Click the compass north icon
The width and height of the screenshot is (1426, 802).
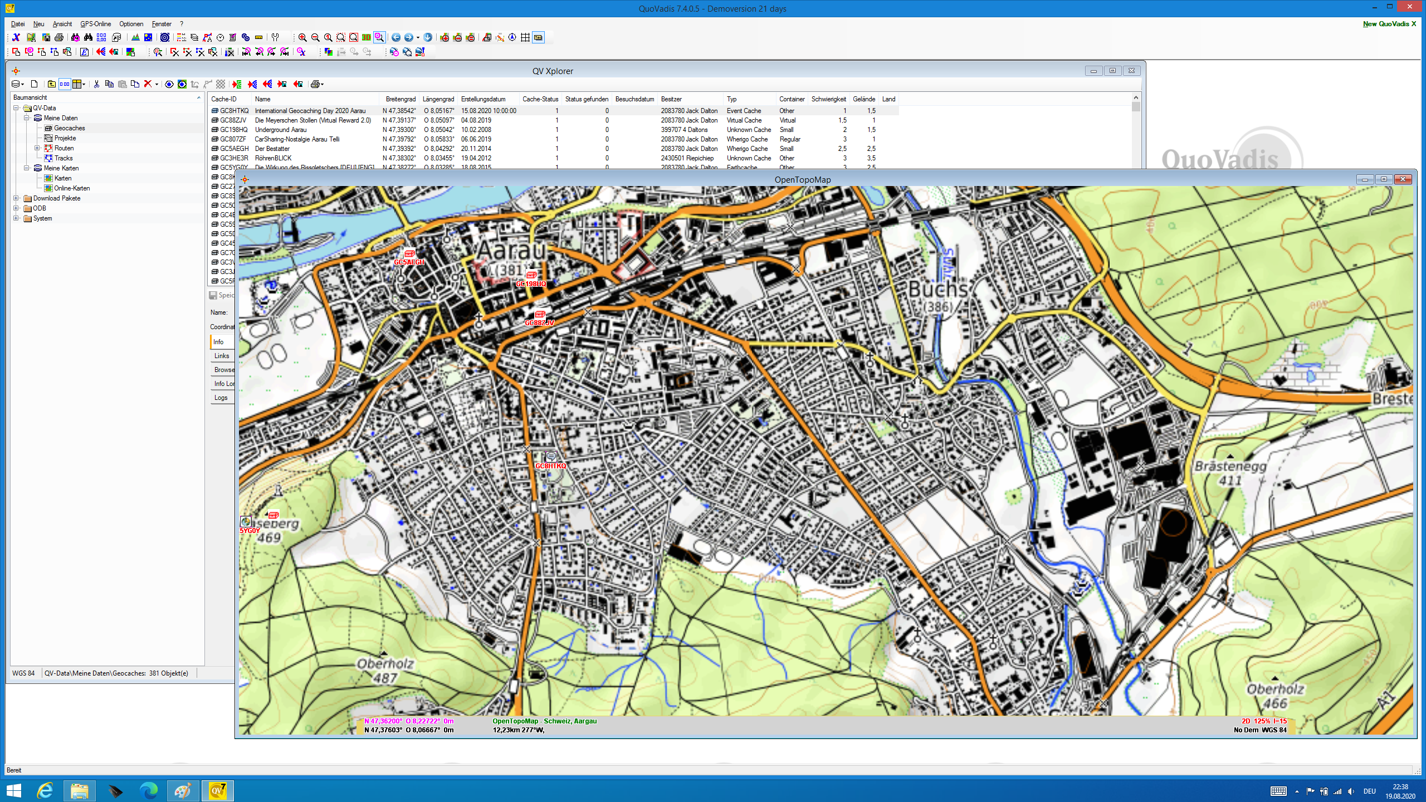[512, 37]
